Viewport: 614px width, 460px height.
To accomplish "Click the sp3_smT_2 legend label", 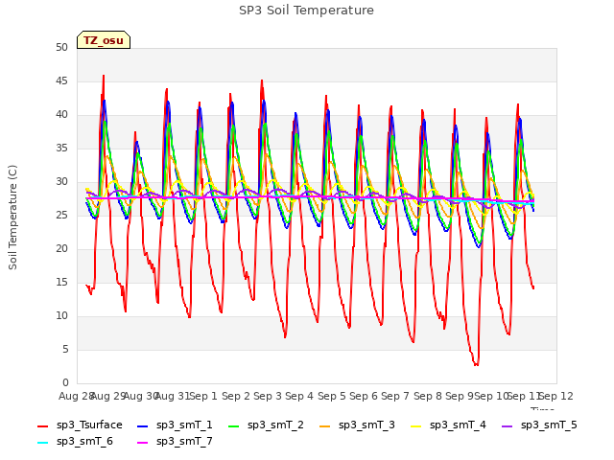I will click(x=275, y=425).
